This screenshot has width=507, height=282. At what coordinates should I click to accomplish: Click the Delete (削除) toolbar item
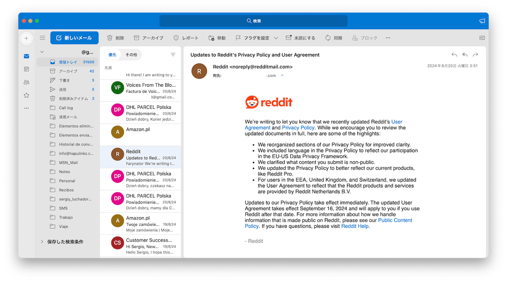pyautogui.click(x=115, y=38)
